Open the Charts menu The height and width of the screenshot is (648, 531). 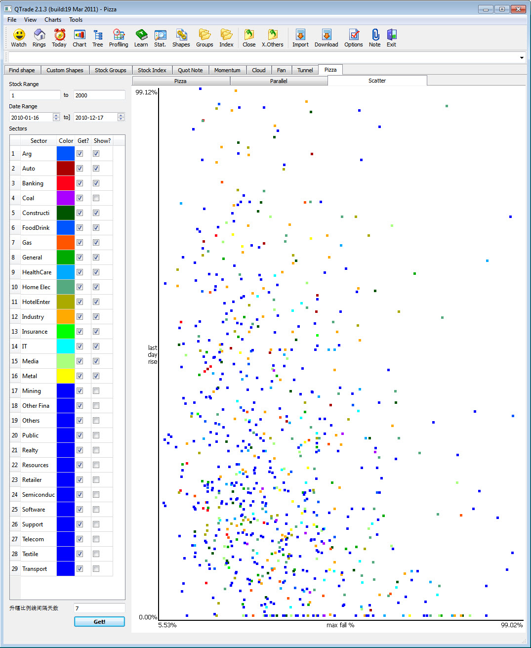point(52,20)
